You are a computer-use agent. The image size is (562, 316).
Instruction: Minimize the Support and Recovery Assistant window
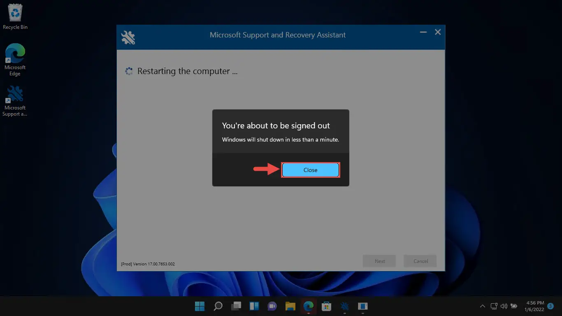pos(423,32)
